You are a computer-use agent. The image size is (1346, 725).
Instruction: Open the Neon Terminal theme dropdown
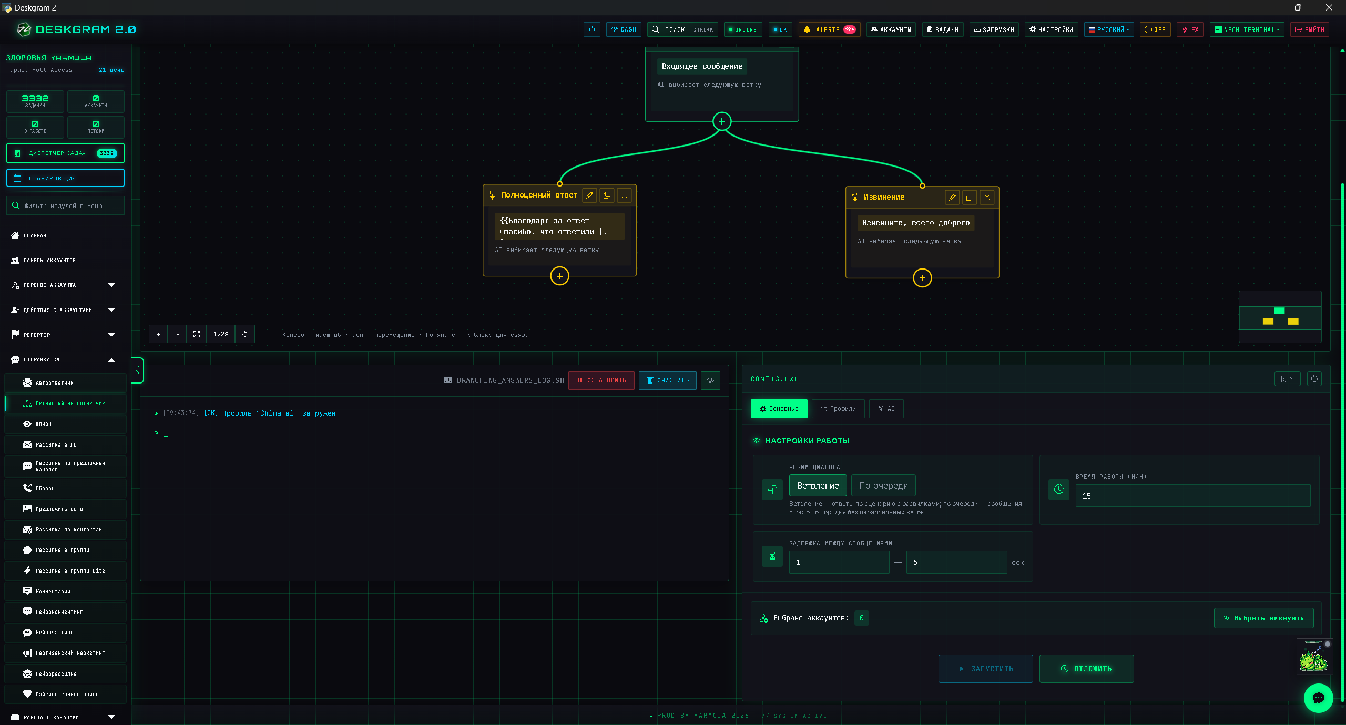click(x=1247, y=29)
